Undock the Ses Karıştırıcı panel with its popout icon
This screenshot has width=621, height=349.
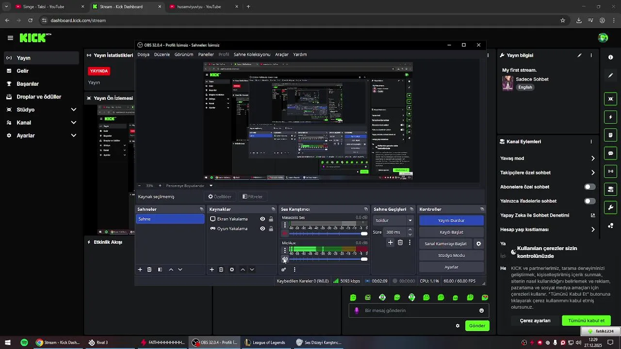(366, 209)
